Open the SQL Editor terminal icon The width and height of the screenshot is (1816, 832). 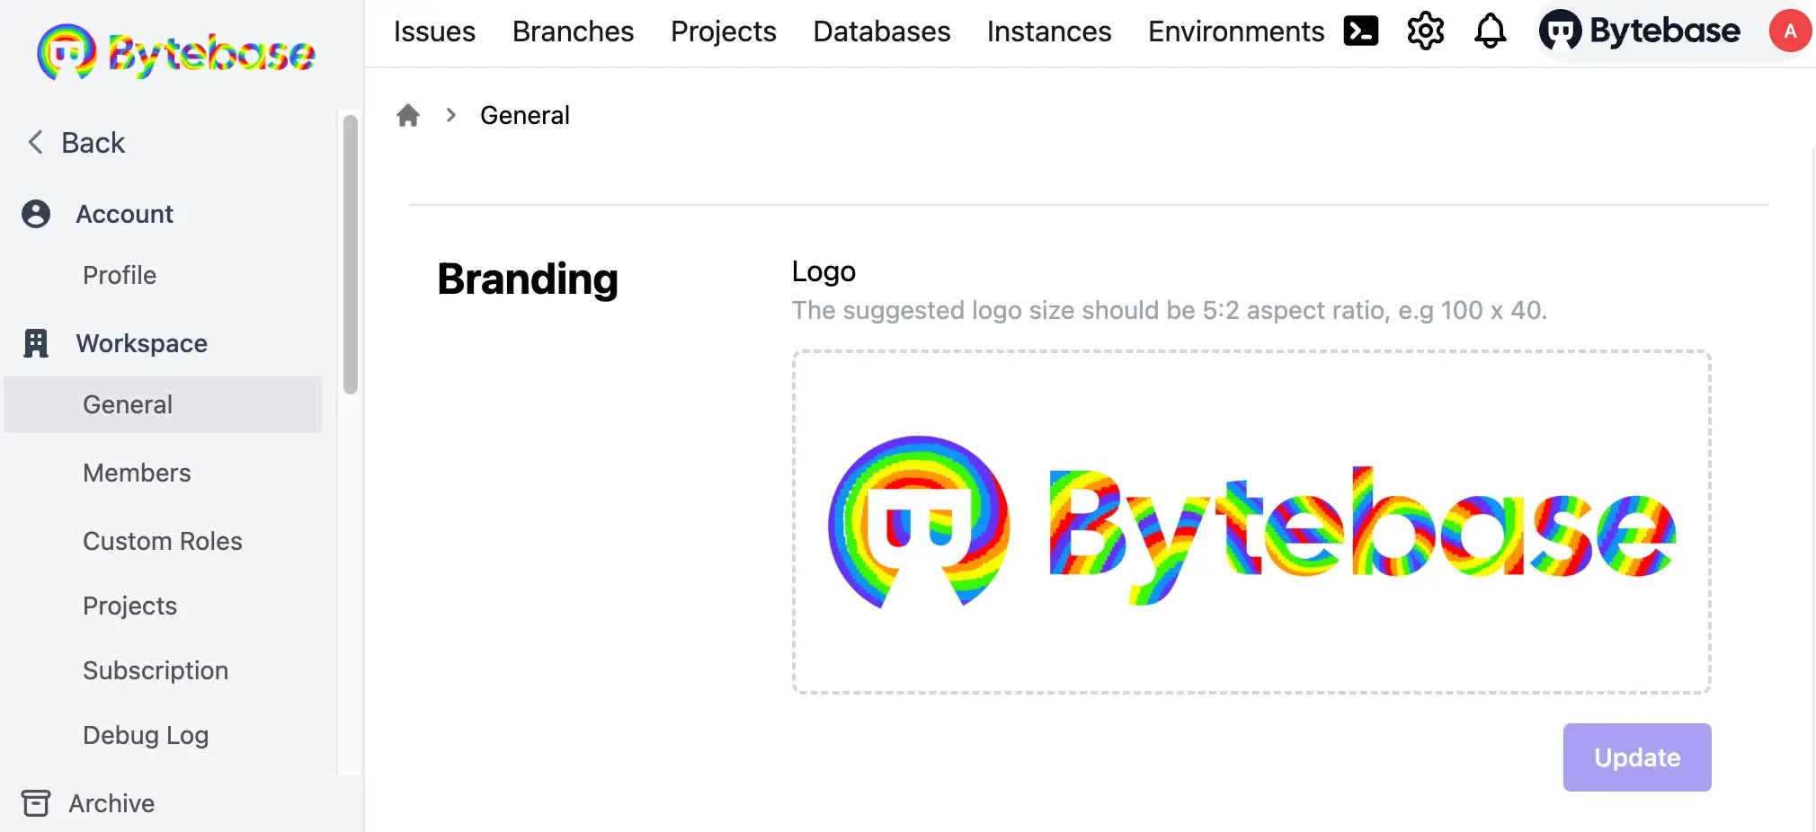pyautogui.click(x=1360, y=31)
